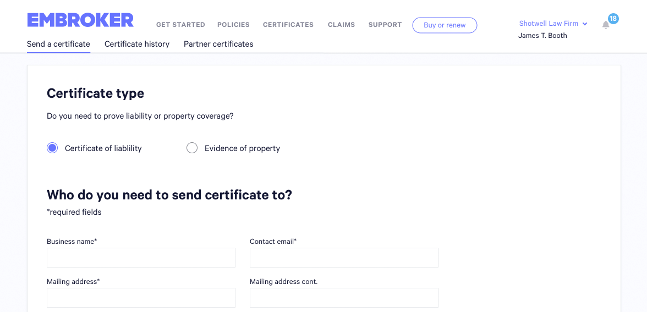The width and height of the screenshot is (647, 312).
Task: Focus the Business name input field
Action: [x=141, y=258]
